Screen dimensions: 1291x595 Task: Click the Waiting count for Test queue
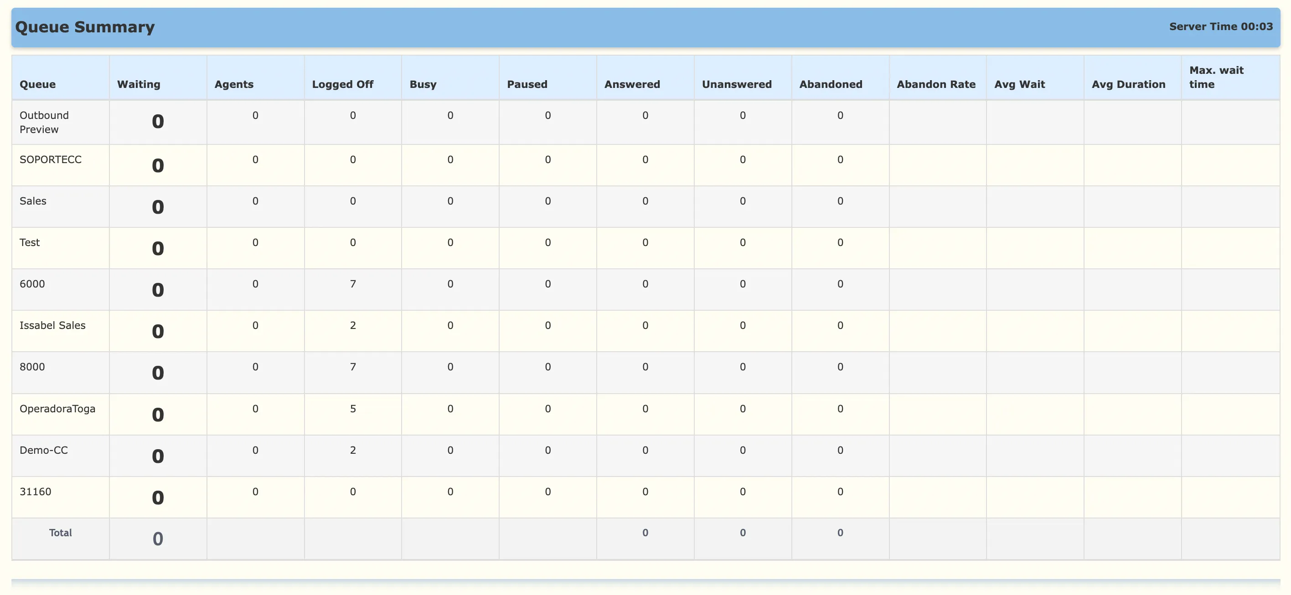point(157,248)
